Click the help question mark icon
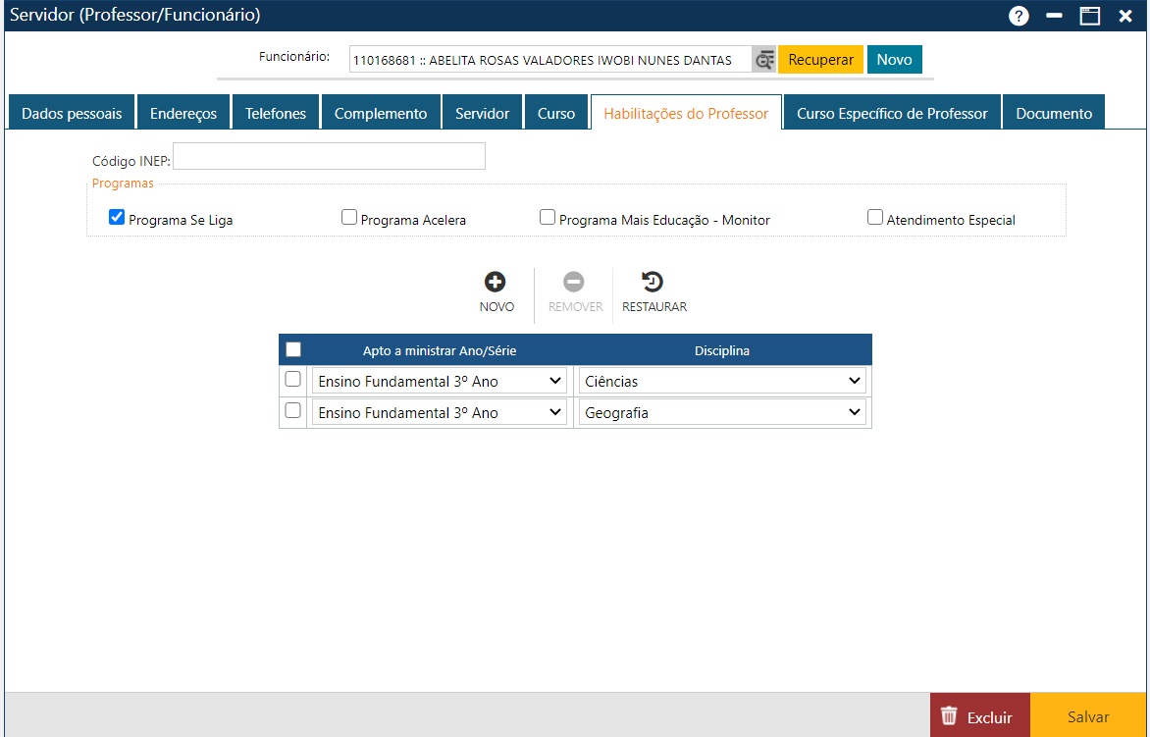 point(1019,16)
